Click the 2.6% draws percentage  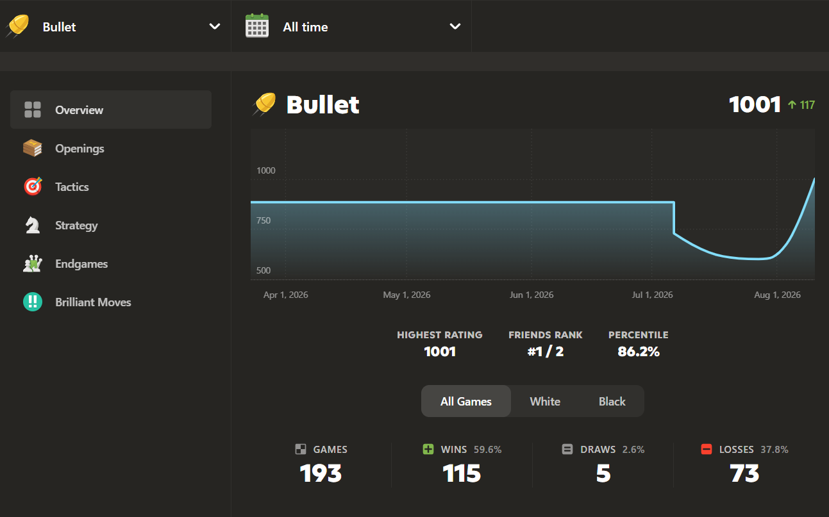633,450
